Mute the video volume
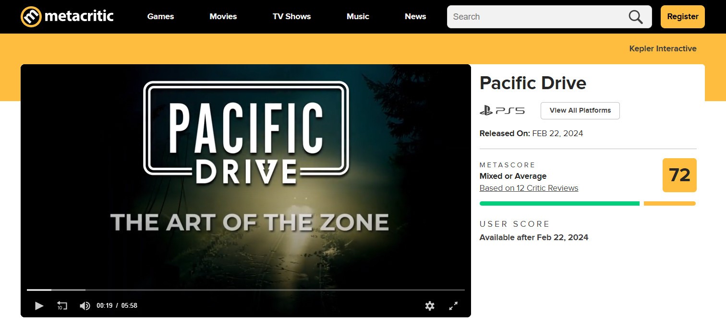The image size is (726, 325). 85,305
